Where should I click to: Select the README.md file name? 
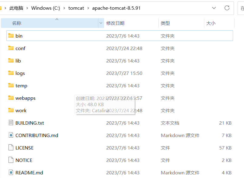point(29,173)
